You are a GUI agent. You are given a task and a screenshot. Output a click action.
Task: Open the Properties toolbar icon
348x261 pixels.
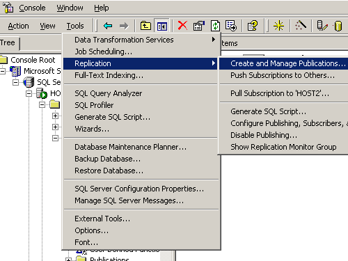pos(199,26)
